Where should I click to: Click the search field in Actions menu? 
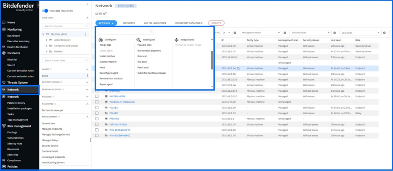point(125,31)
